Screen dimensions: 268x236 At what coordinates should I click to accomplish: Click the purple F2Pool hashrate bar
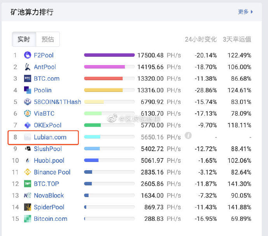click(x=110, y=55)
